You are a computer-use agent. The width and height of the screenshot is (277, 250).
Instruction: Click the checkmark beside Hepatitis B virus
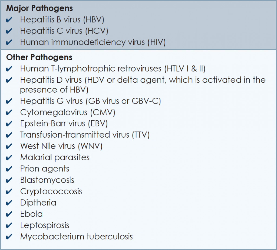(9, 20)
